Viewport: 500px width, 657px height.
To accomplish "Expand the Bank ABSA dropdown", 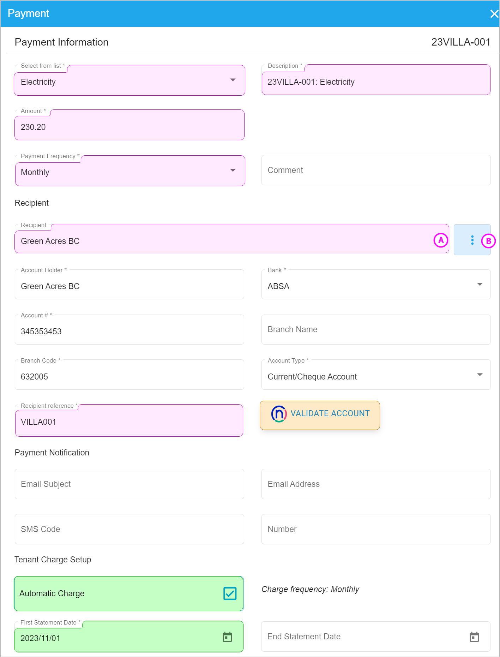I will click(x=376, y=285).
